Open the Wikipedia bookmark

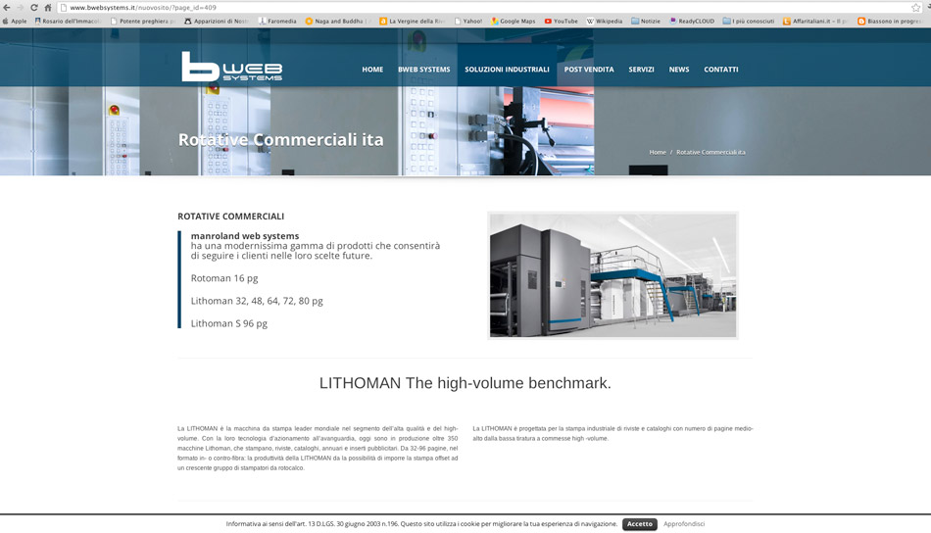click(x=605, y=21)
